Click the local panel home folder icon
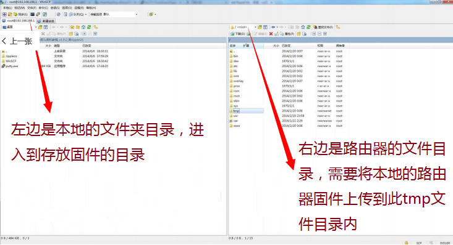453x245 pixels. pyautogui.click(x=83, y=27)
